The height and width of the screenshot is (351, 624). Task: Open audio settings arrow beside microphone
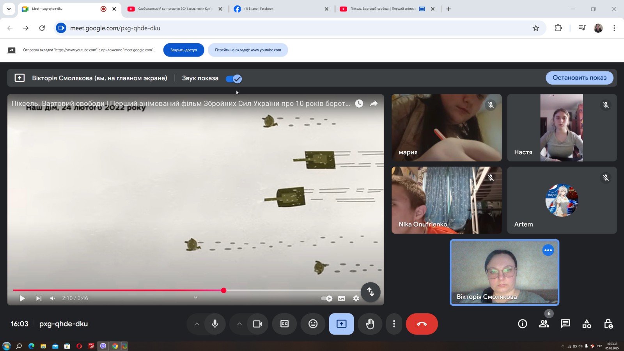pos(197,324)
